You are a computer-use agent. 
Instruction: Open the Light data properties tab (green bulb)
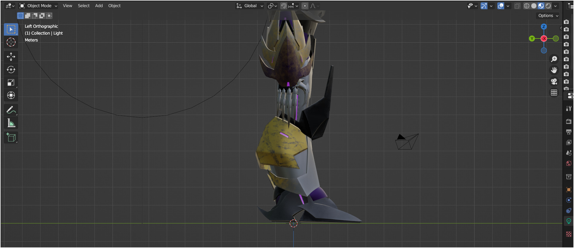[x=569, y=221]
